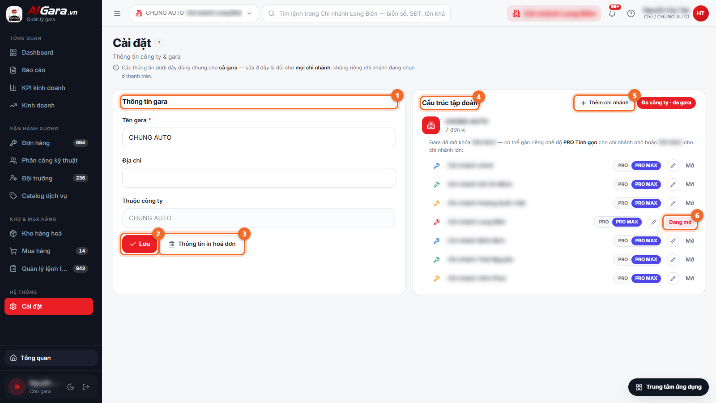Image resolution: width=716 pixels, height=403 pixels.
Task: Open Đơn hàng menu item
Action: [x=49, y=143]
